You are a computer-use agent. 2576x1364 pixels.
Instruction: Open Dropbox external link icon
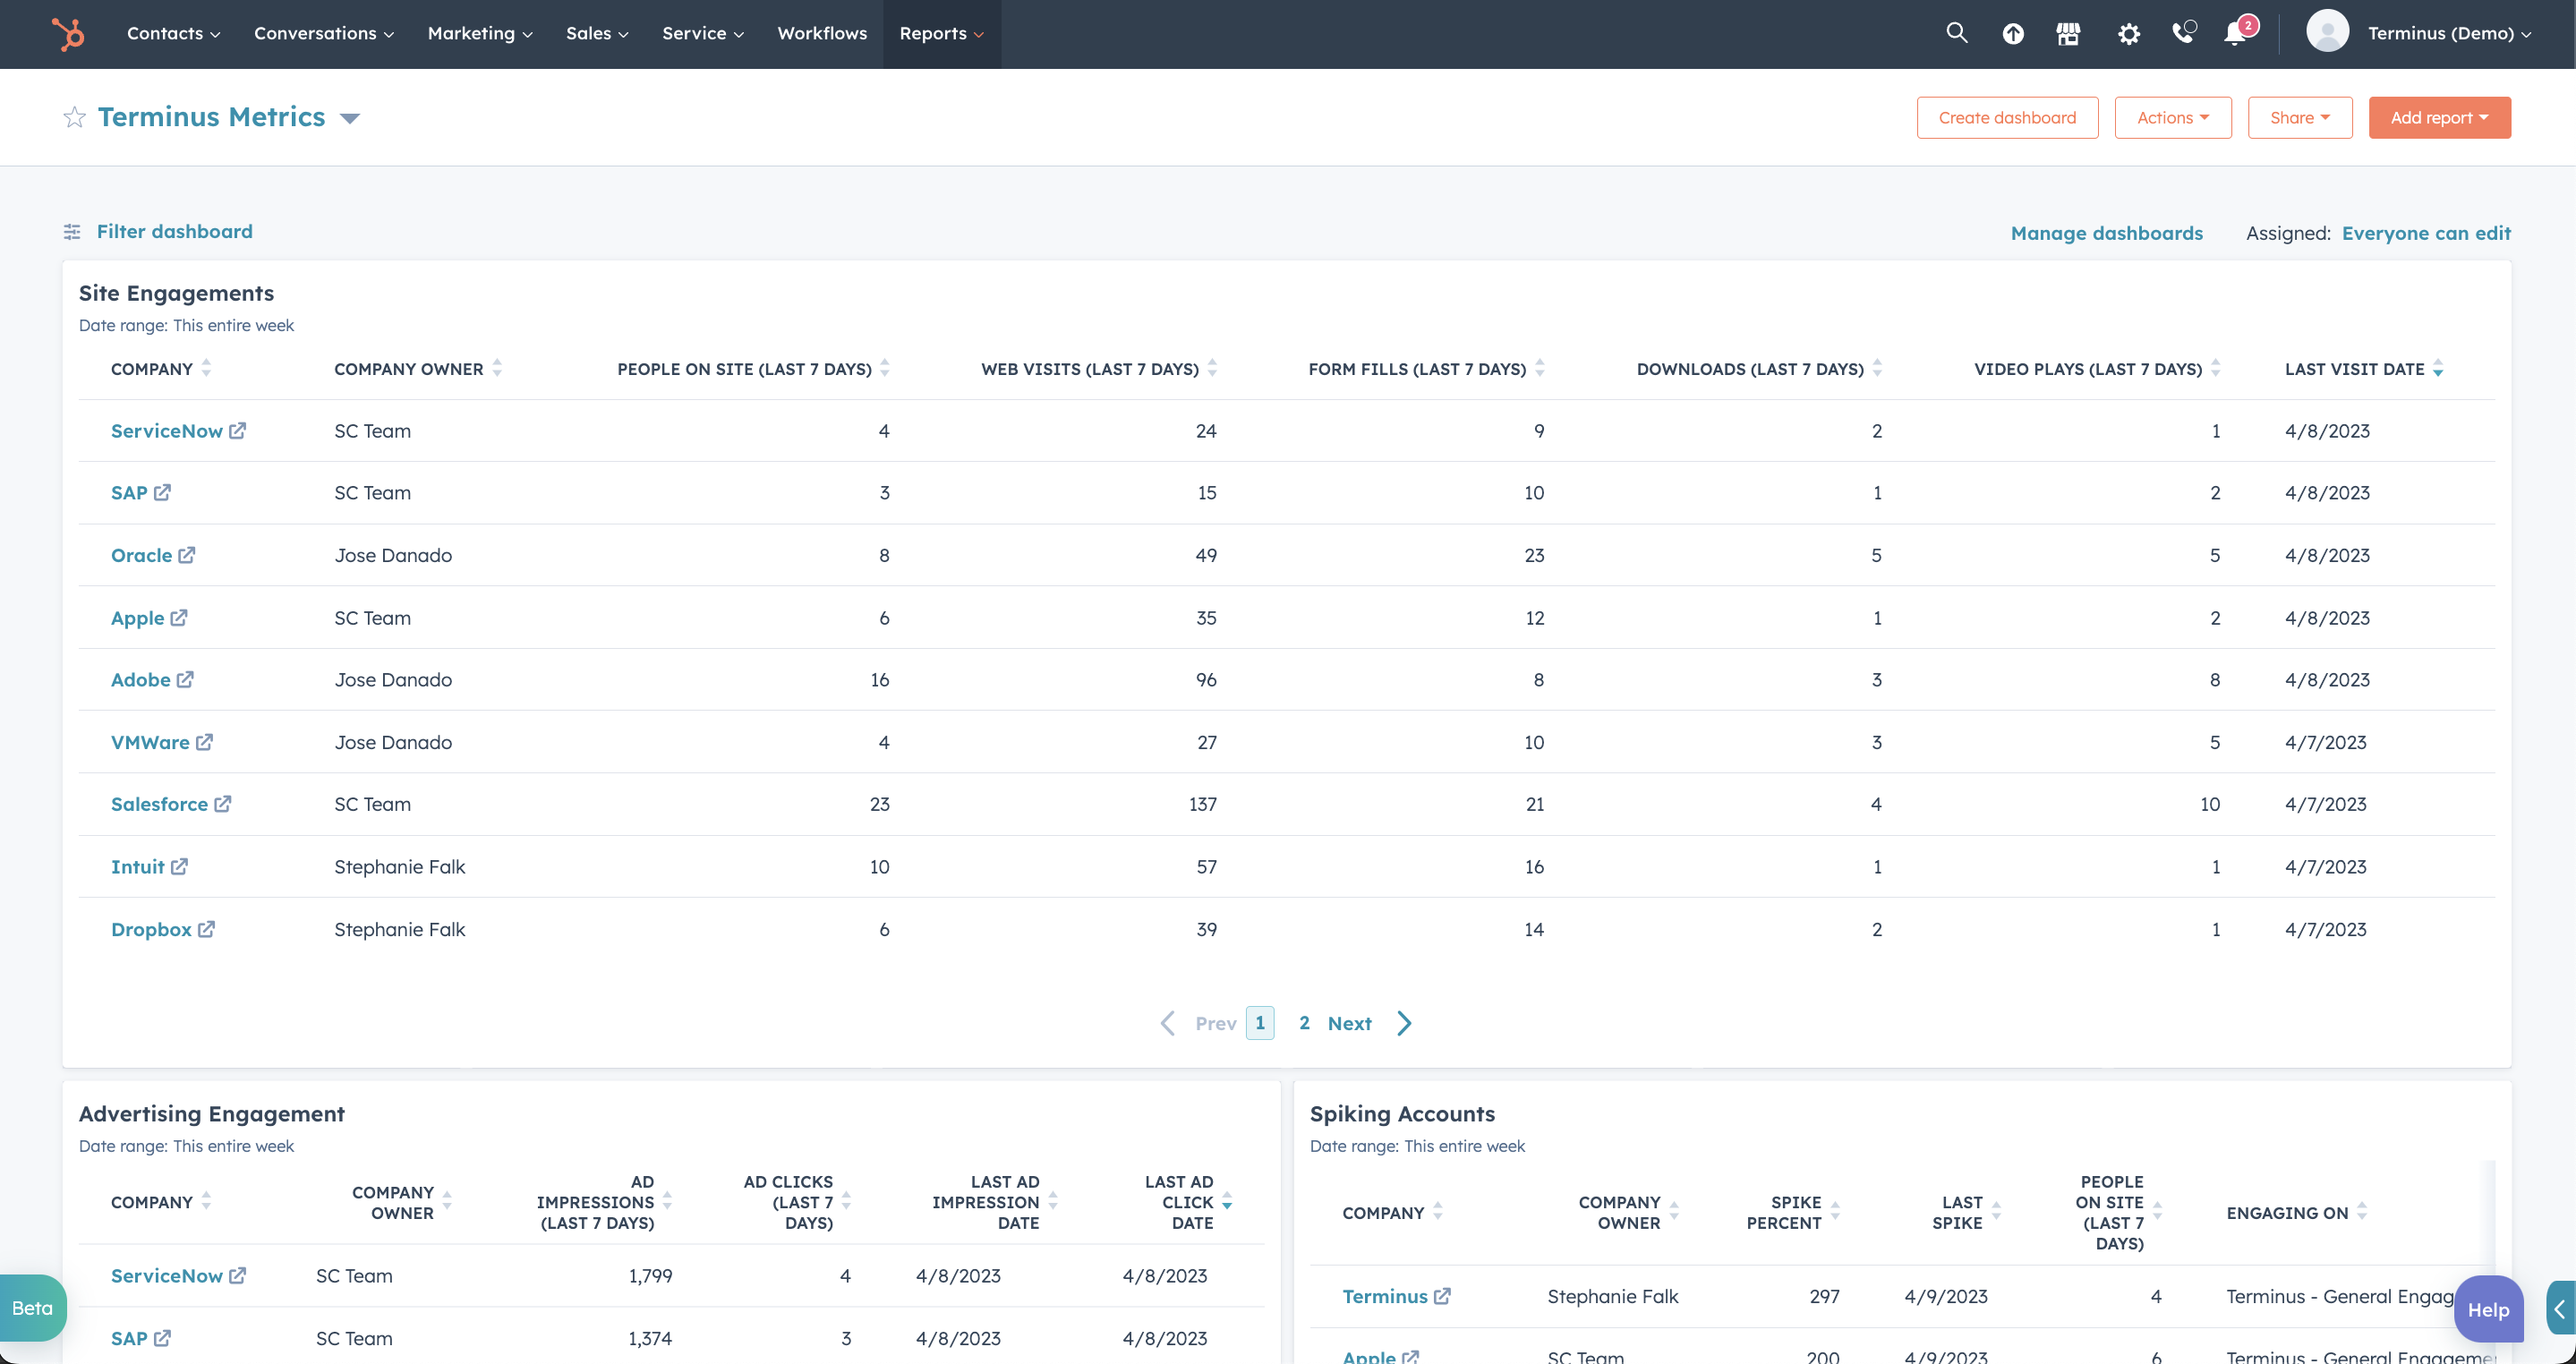(x=206, y=928)
